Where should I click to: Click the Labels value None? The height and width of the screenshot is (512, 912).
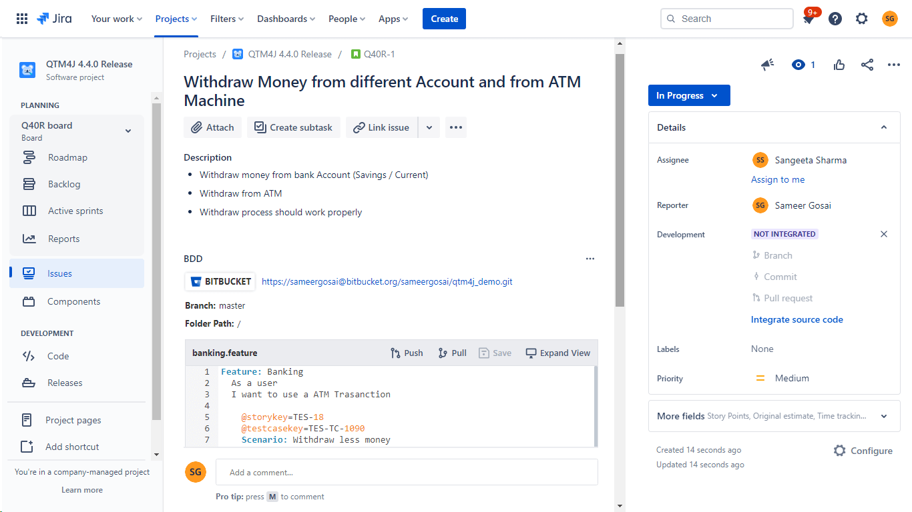click(x=762, y=349)
